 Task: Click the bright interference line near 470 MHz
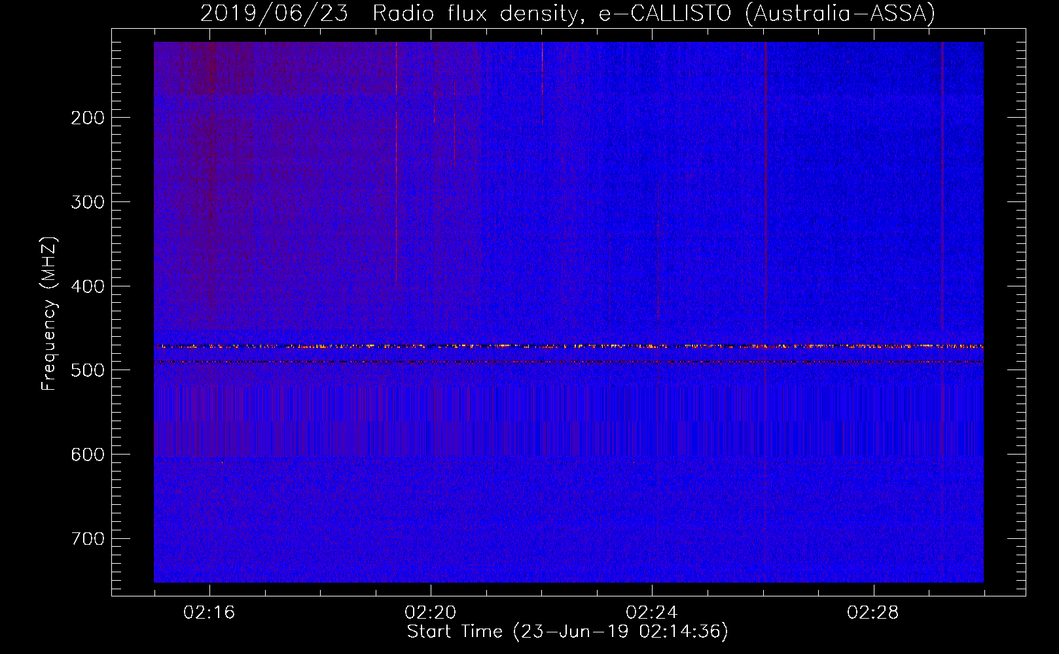tap(569, 346)
